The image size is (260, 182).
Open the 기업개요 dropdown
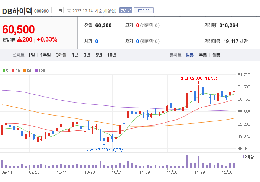[144, 10]
